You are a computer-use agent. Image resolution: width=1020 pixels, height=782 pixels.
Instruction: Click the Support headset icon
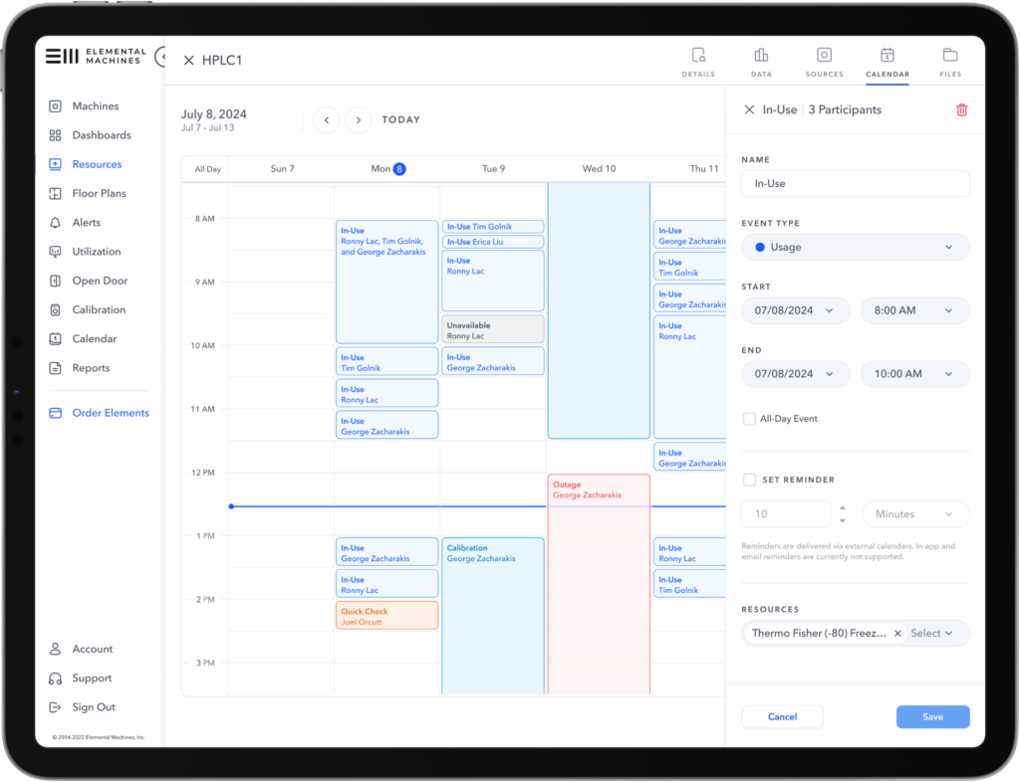pos(56,679)
